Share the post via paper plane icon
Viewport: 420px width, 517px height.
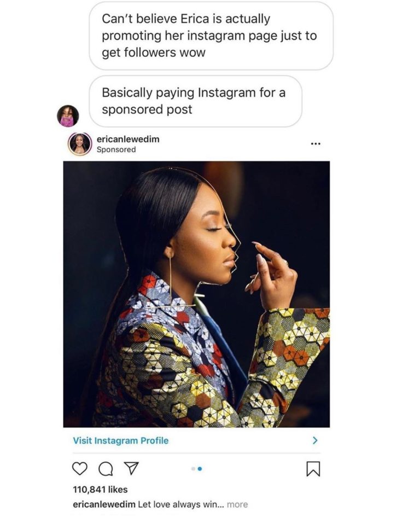[131, 468]
